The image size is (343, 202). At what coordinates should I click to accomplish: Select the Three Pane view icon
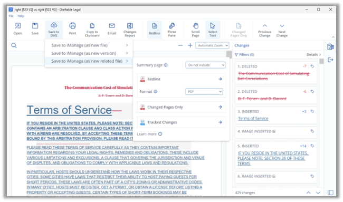pyautogui.click(x=171, y=30)
